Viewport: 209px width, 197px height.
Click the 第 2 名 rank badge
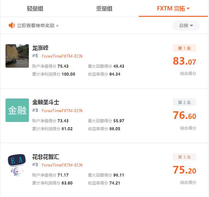pyautogui.click(x=184, y=102)
